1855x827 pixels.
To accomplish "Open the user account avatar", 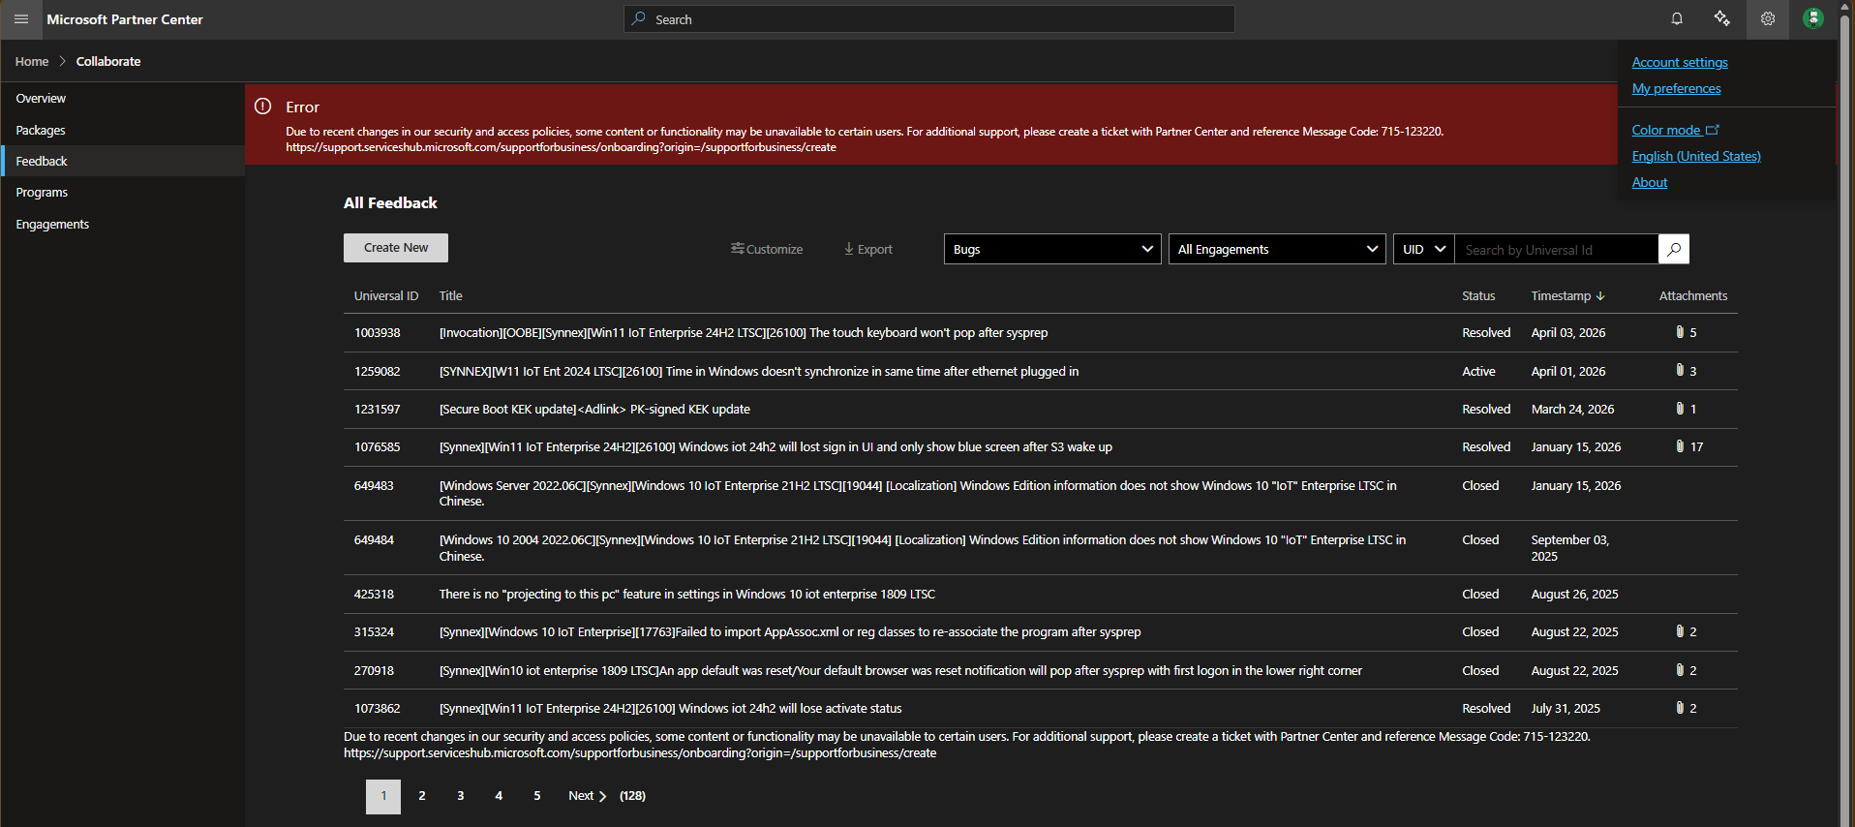I will (1813, 18).
